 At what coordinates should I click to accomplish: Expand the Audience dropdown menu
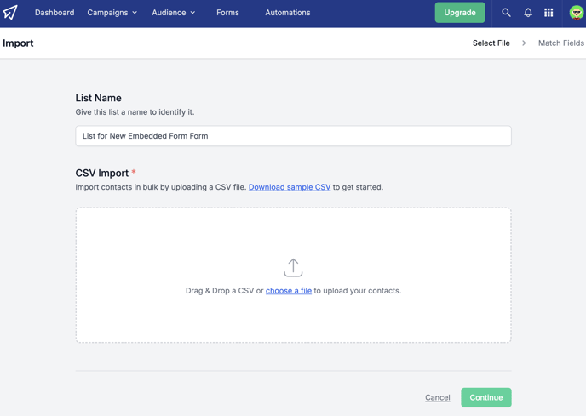[174, 13]
